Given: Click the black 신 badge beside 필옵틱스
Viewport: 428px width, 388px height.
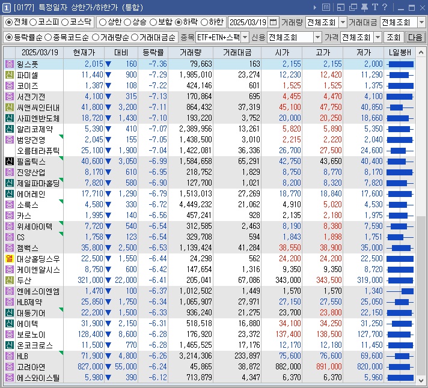Looking at the screenshot, I should point(9,162).
